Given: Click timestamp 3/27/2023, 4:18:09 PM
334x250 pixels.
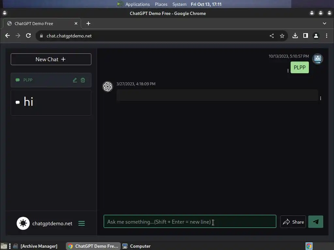Looking at the screenshot, I should [x=136, y=84].
